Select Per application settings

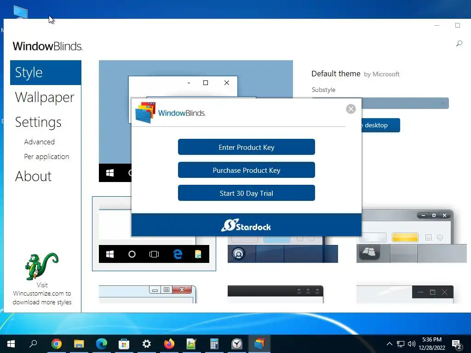pyautogui.click(x=46, y=157)
